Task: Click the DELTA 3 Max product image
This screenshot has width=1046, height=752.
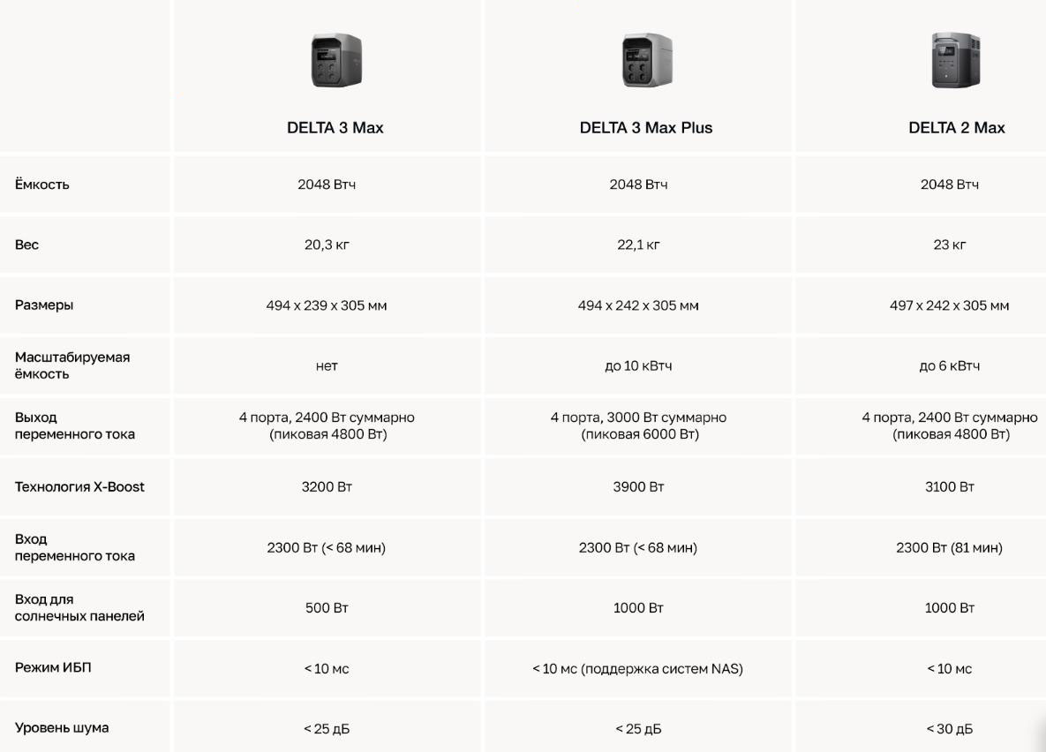Action: [335, 60]
